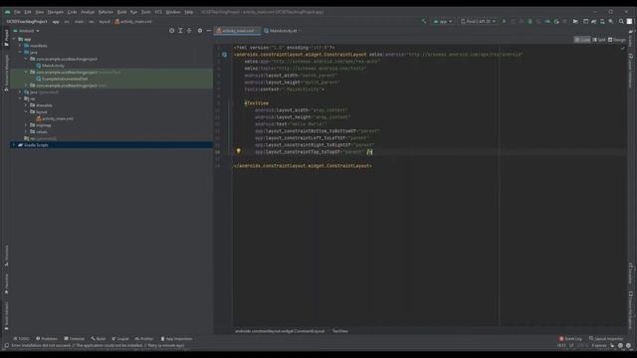This screenshot has width=637, height=358.
Task: Collapse the app module node
Action: [14, 40]
